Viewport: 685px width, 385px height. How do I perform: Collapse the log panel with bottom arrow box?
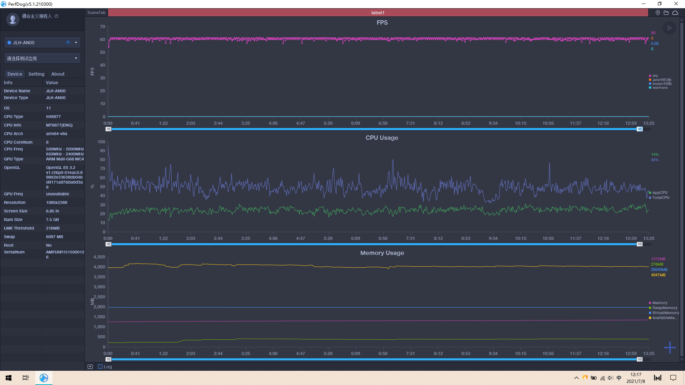coord(90,366)
